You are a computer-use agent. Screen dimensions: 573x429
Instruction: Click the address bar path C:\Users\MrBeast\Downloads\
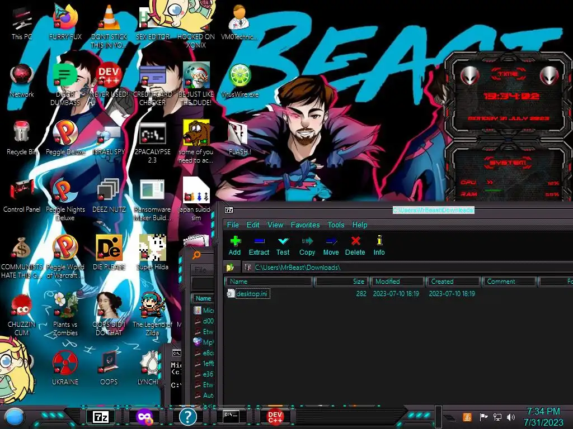[x=298, y=268]
